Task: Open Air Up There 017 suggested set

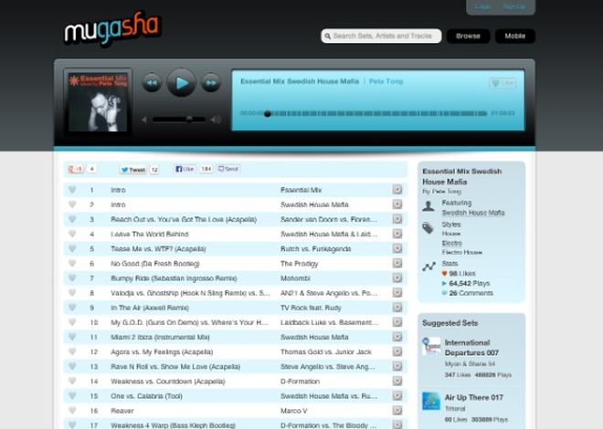Action: tap(474, 397)
